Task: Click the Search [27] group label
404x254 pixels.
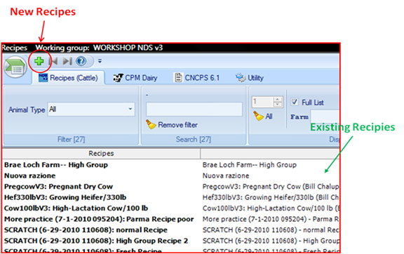Action: pos(194,140)
